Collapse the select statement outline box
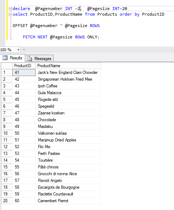This screenshot has width=174, height=210. point(10,14)
